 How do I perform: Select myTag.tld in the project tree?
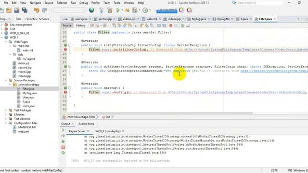click(x=28, y=59)
